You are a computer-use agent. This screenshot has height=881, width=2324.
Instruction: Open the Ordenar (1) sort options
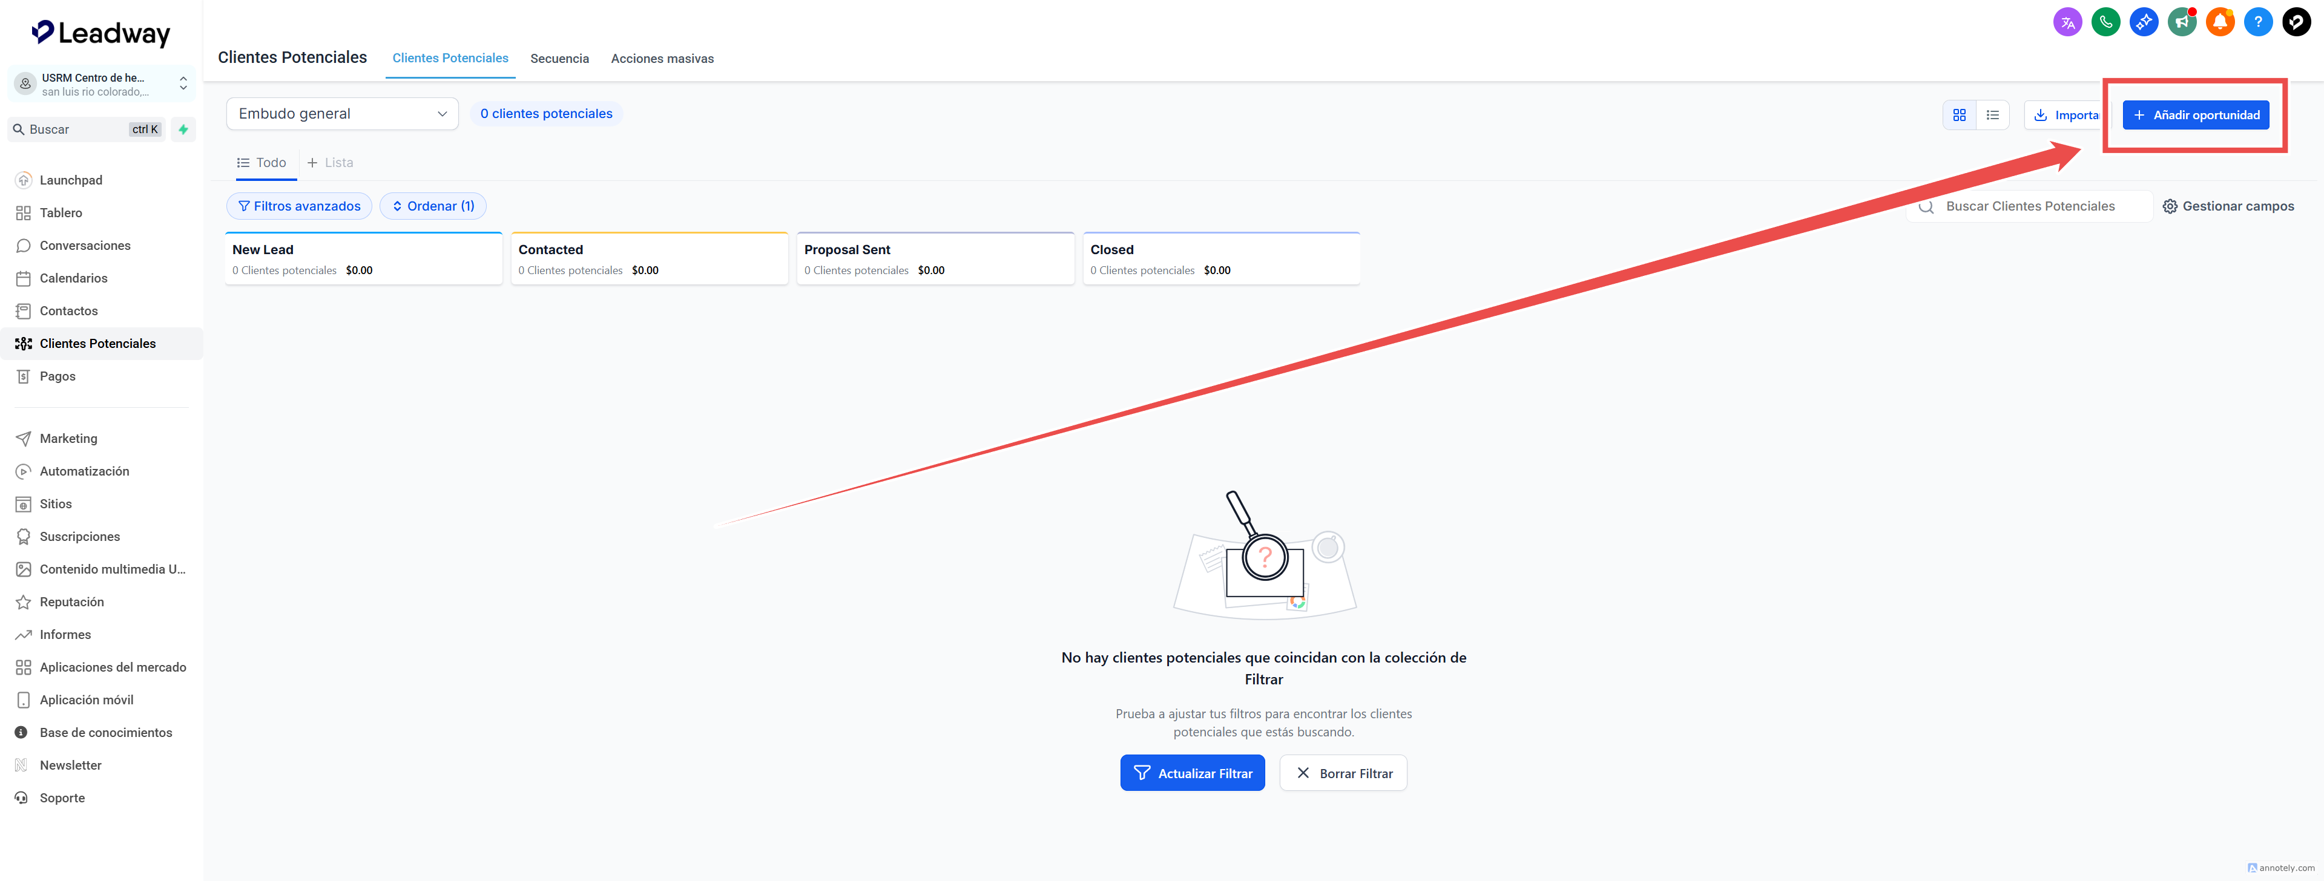pyautogui.click(x=432, y=206)
